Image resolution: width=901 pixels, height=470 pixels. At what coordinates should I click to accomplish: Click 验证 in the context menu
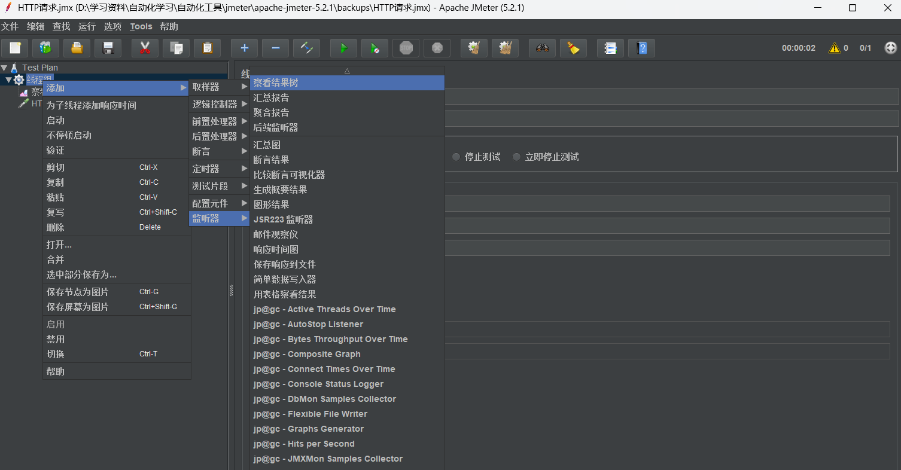(x=117, y=150)
